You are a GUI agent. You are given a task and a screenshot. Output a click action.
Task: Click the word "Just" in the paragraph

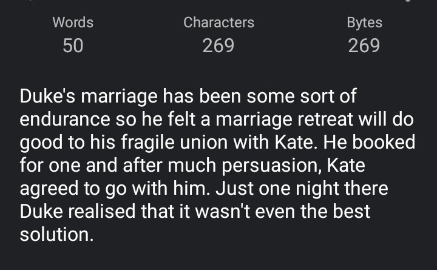234,188
